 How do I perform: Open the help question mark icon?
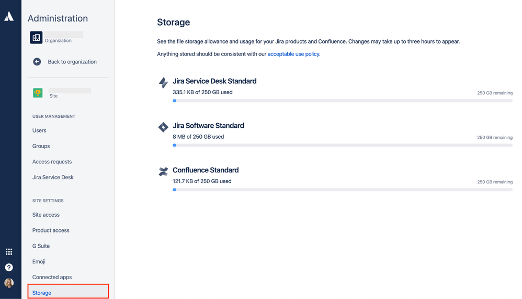9,268
